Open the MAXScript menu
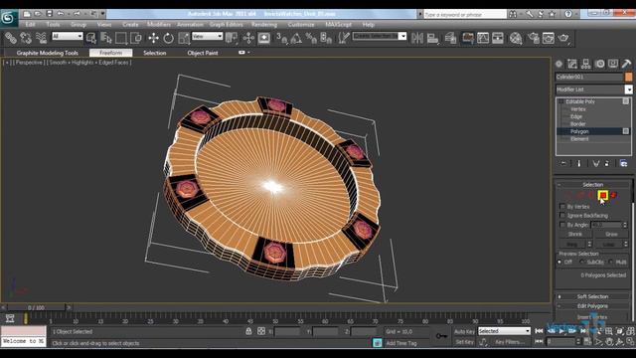 pyautogui.click(x=338, y=24)
